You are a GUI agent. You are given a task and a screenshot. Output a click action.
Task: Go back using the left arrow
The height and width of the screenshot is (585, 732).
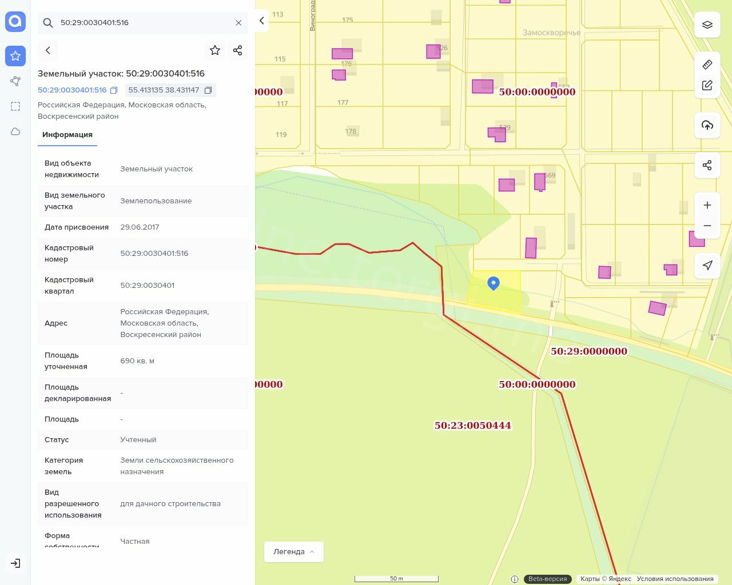coord(48,50)
